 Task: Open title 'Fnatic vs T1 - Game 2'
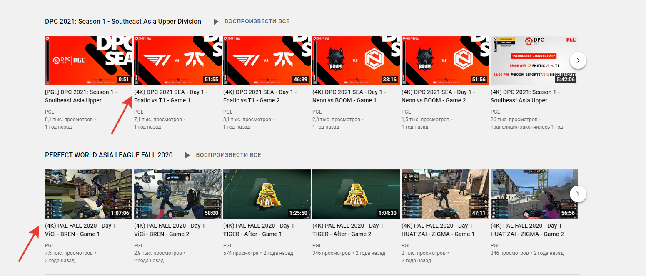260,96
